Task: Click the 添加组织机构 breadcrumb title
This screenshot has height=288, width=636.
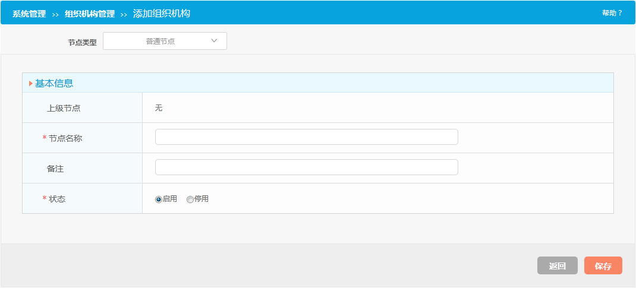Action: tap(162, 13)
